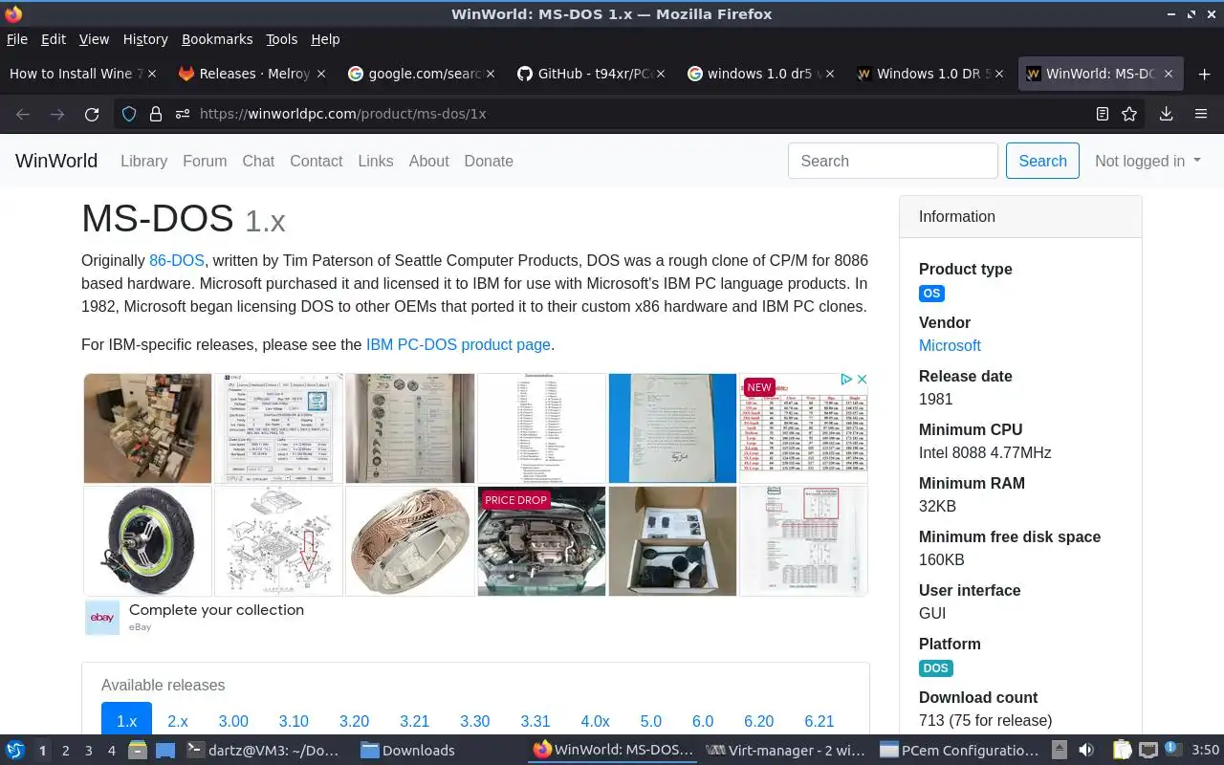The image size is (1224, 765).
Task: Follow the 86-DOS link
Action: (177, 260)
